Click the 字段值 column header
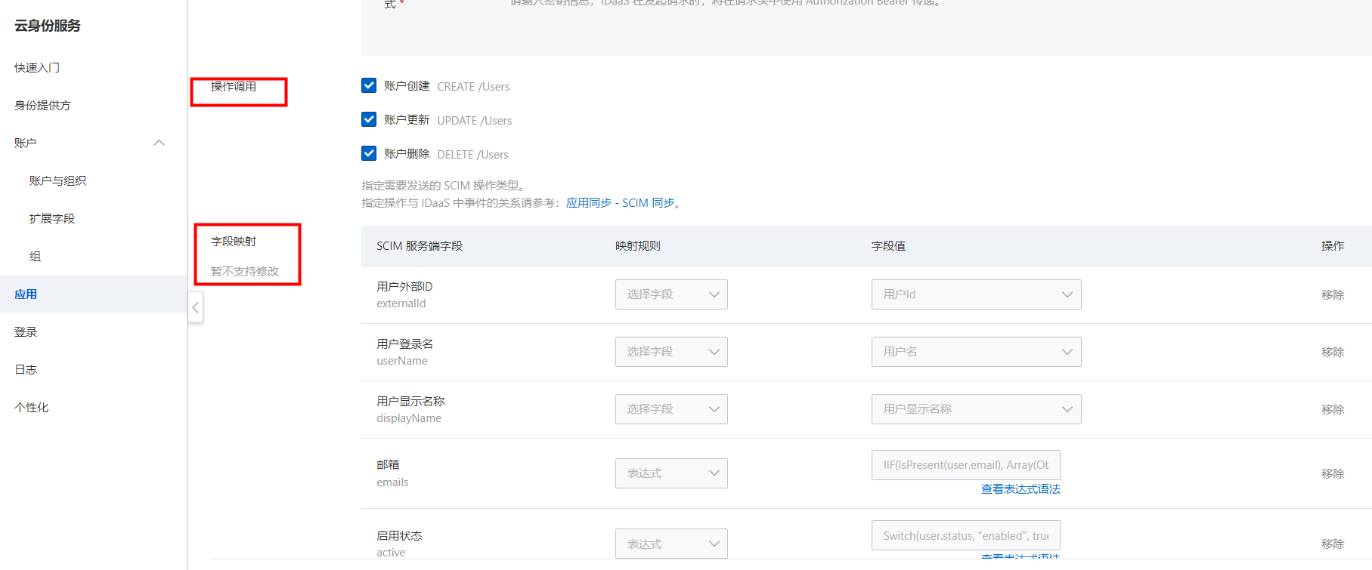Image resolution: width=1372 pixels, height=570 pixels. [x=888, y=245]
